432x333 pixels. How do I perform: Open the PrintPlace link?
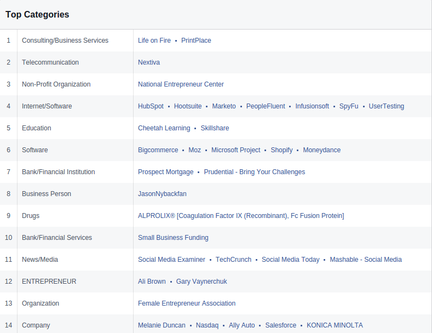[196, 41]
